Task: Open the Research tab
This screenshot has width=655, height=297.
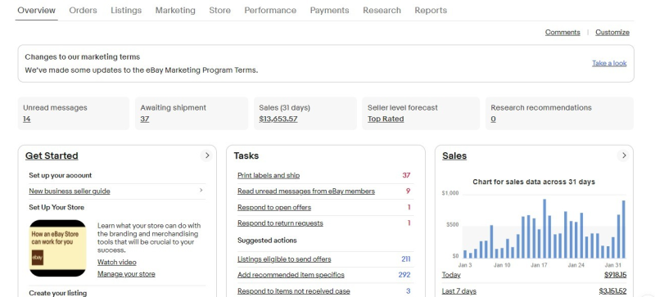Action: click(x=382, y=11)
